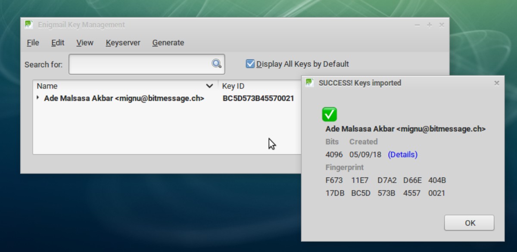Open the File menu

[x=33, y=43]
